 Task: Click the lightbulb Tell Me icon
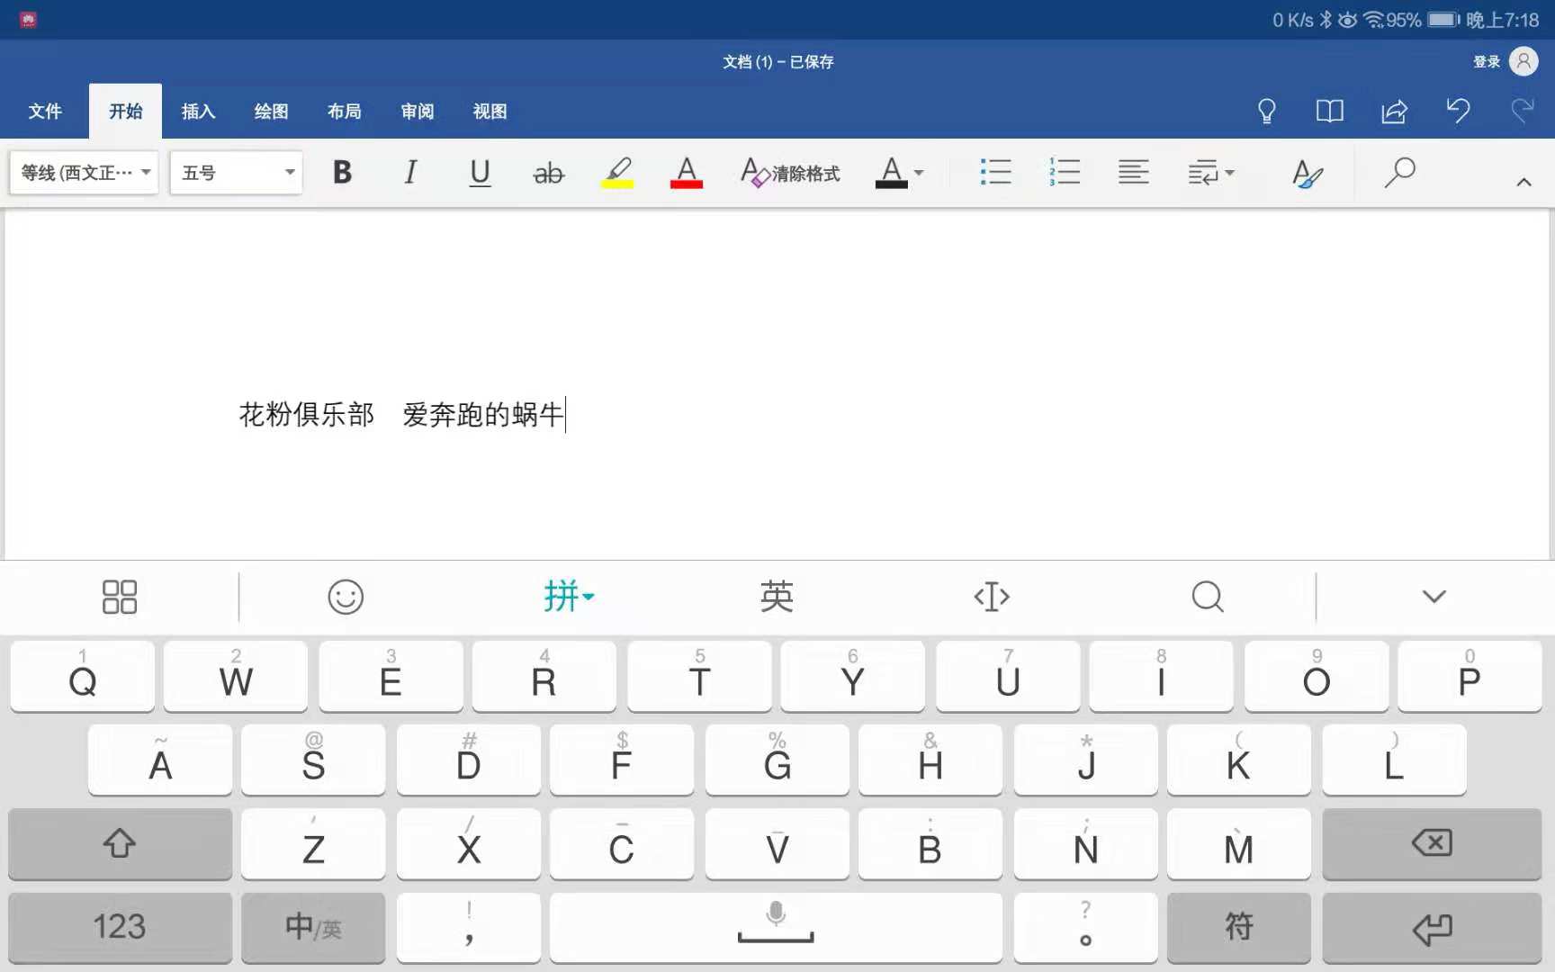1266,111
